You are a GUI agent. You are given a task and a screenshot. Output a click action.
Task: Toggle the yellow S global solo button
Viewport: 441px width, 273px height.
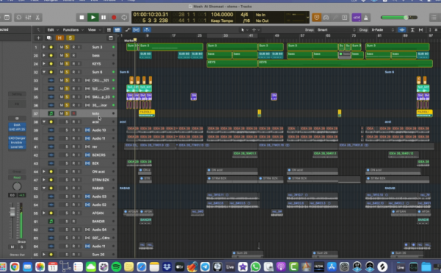tap(70, 38)
